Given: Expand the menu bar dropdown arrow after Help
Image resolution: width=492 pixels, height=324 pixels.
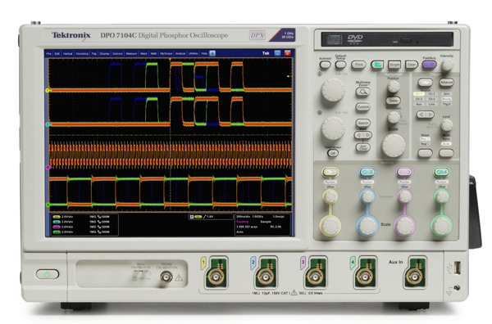Looking at the screenshot, I should (x=212, y=53).
